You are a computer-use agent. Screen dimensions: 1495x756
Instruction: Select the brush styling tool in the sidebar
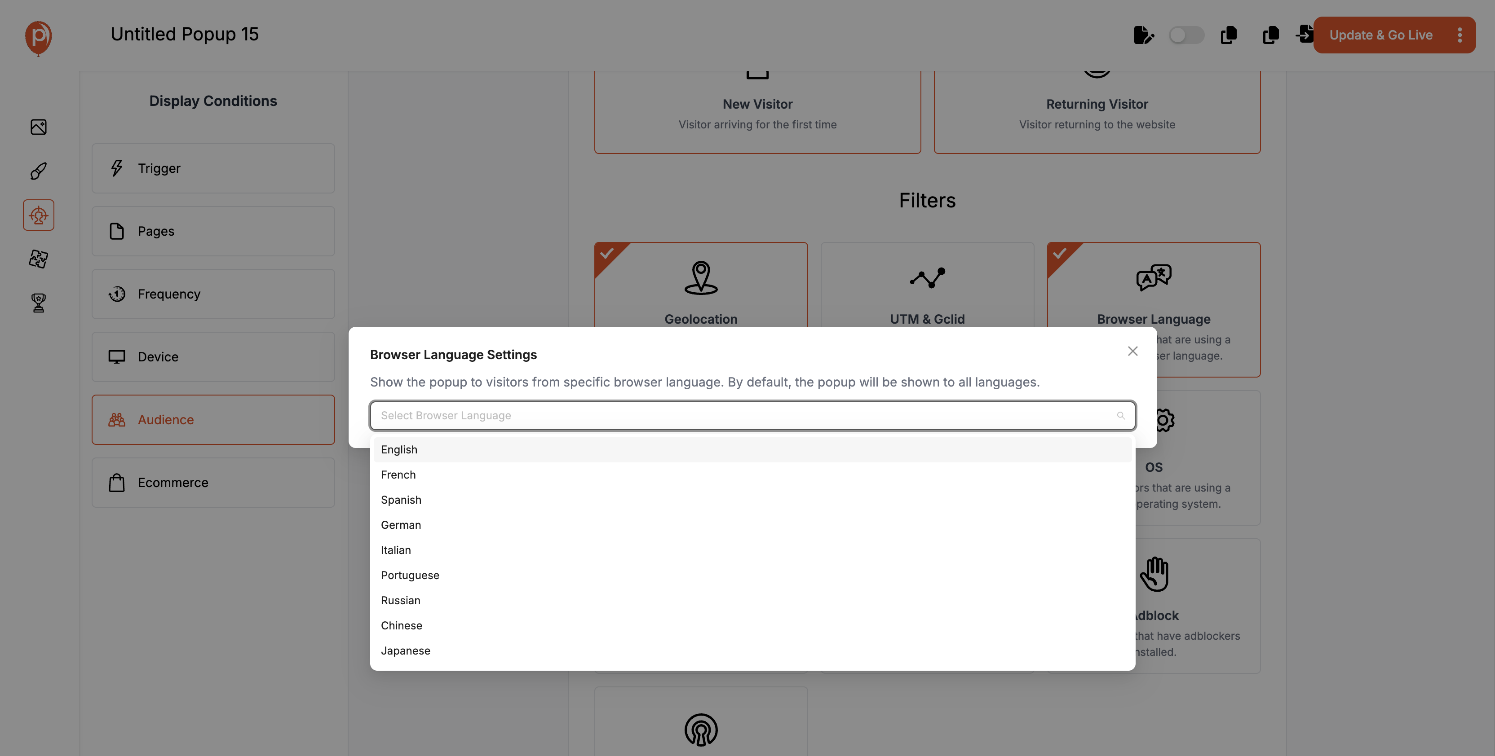38,171
